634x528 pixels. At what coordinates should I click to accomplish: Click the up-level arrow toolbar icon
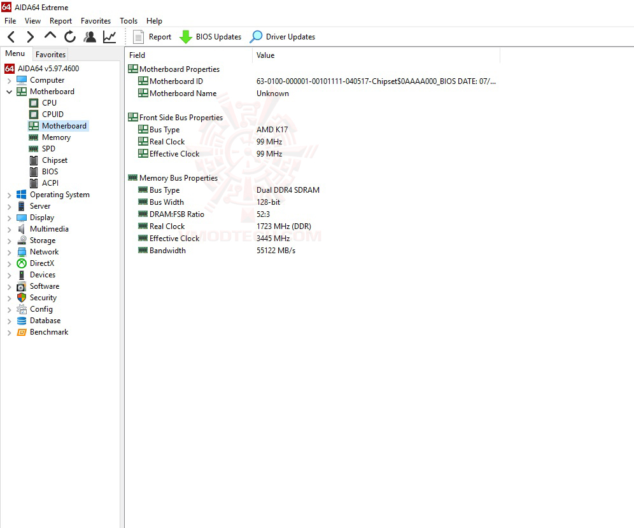click(x=50, y=36)
